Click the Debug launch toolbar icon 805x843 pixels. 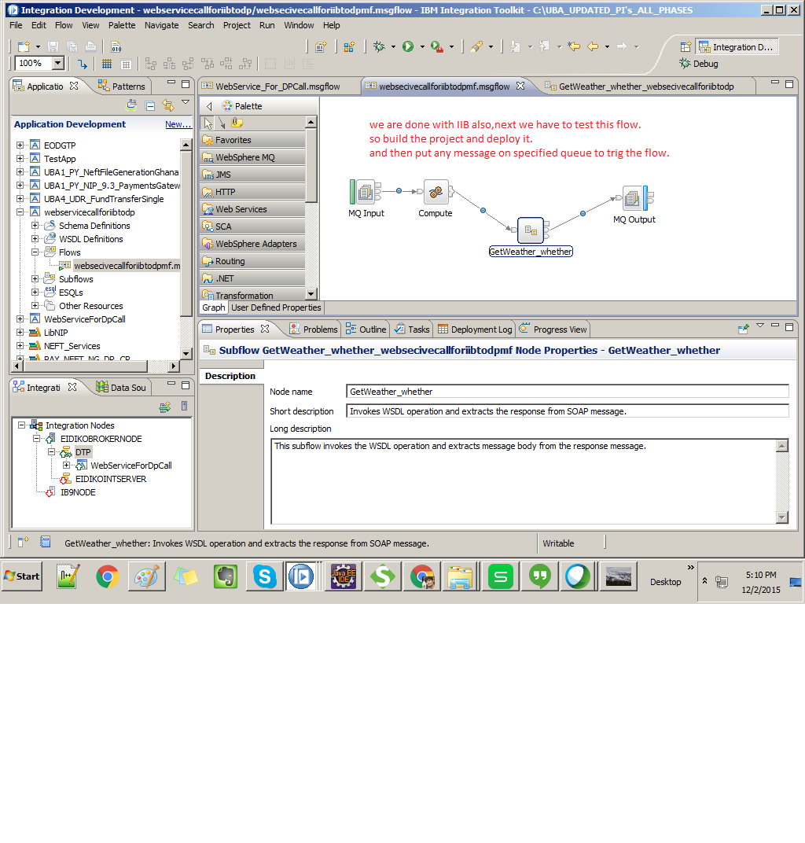click(378, 46)
